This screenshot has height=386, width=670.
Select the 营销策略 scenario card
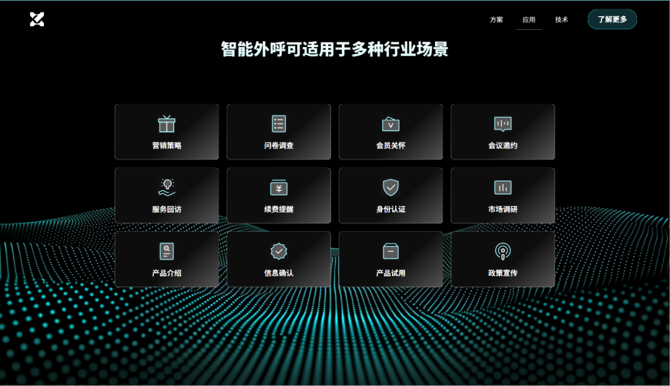[166, 131]
